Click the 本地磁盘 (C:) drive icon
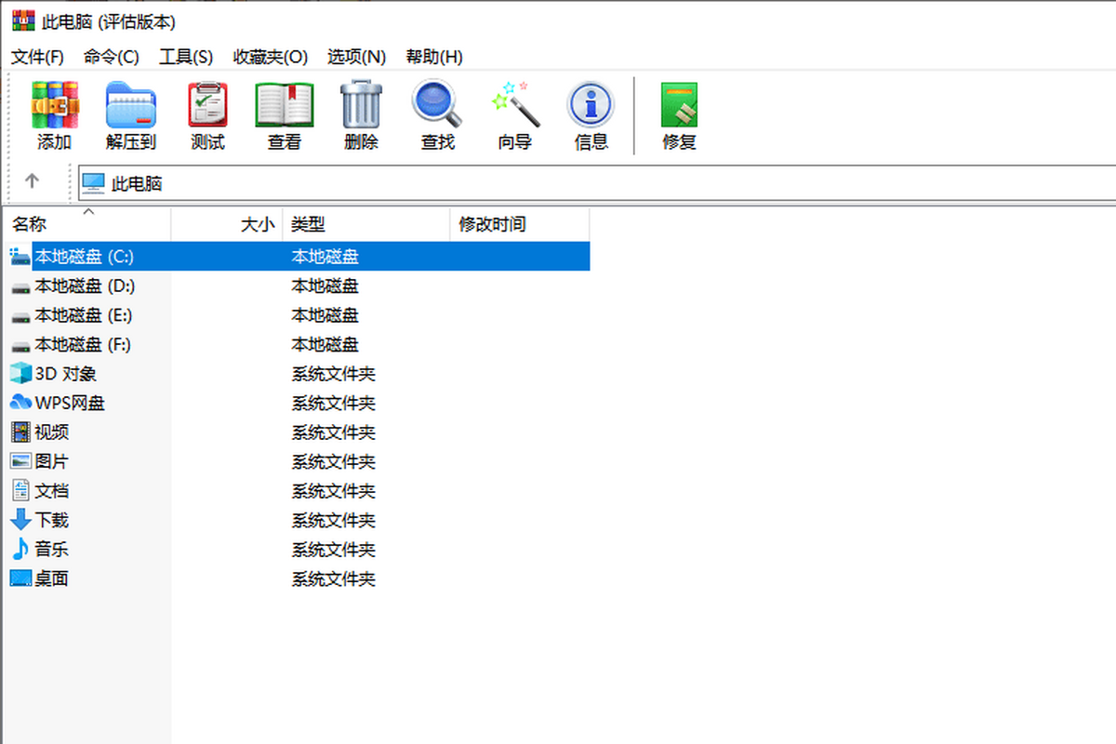The height and width of the screenshot is (744, 1116). 20,257
